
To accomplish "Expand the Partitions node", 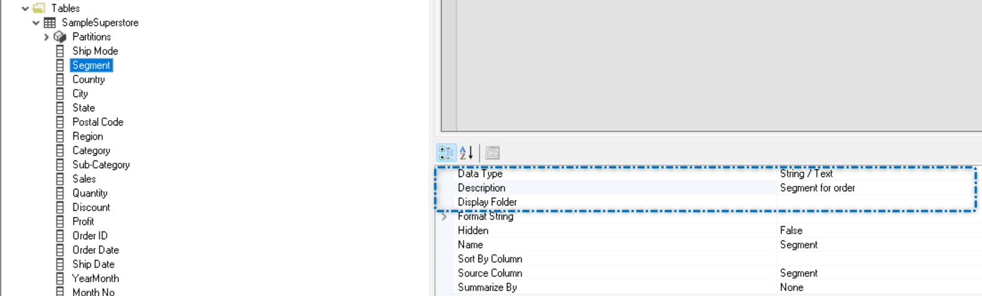I will 46,37.
